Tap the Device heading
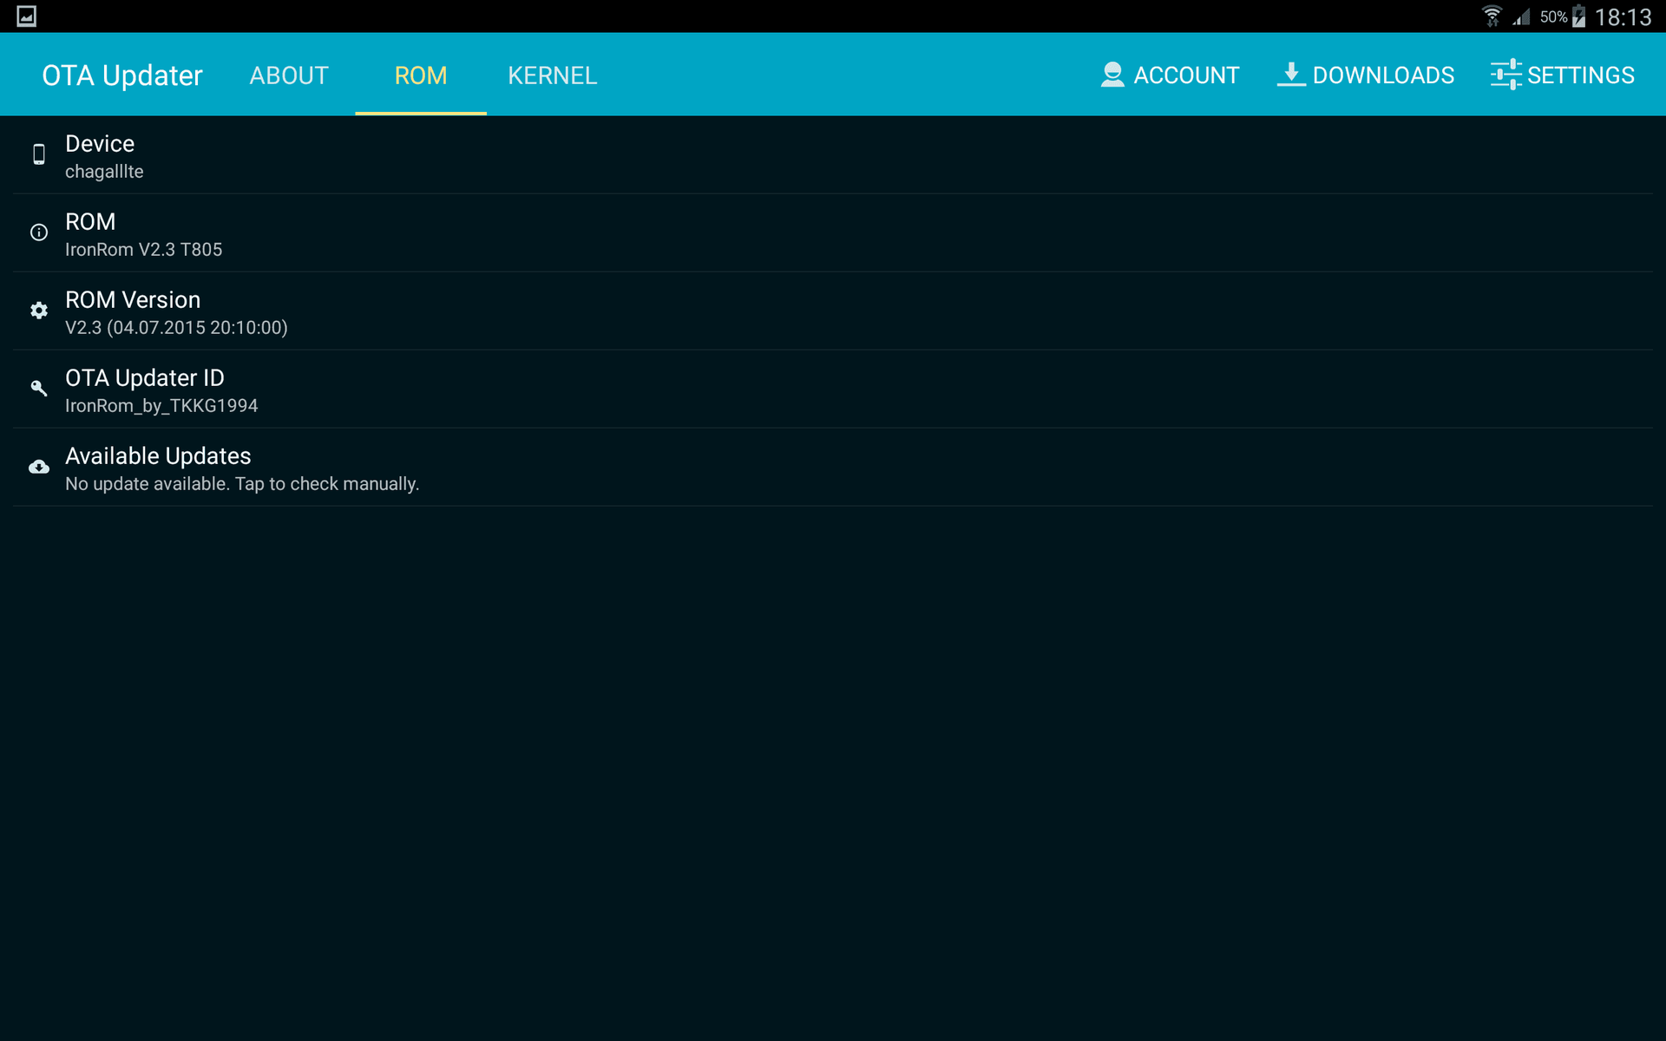This screenshot has width=1666, height=1041. tap(100, 144)
